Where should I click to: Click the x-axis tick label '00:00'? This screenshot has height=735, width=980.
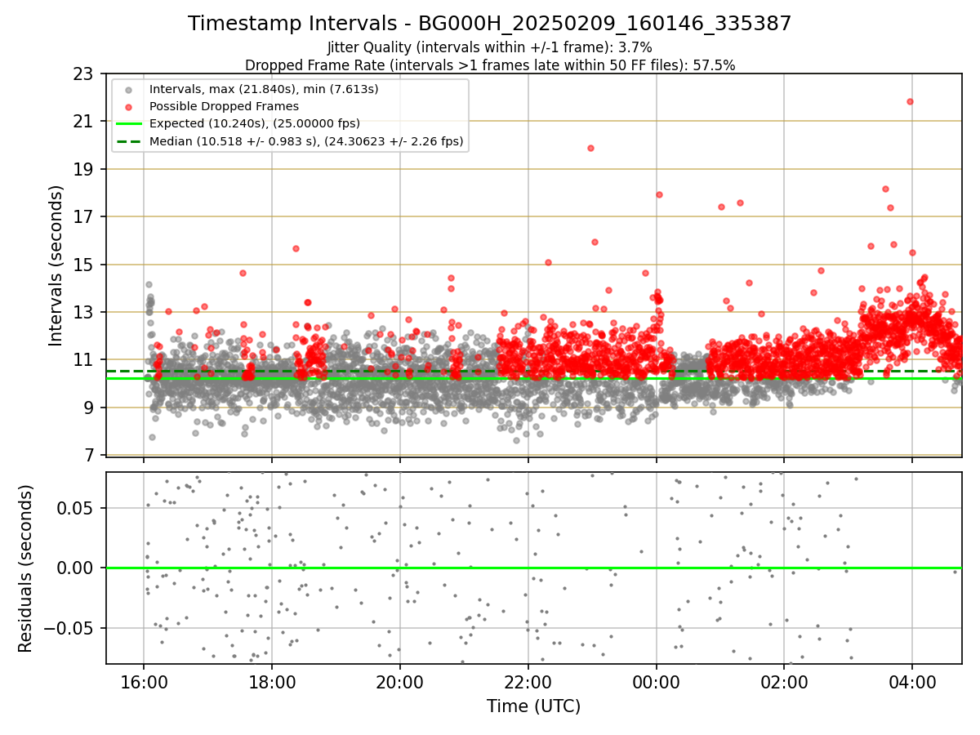[x=657, y=681]
